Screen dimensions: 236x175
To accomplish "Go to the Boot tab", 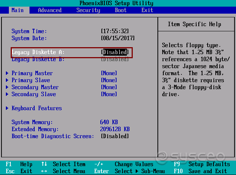I will coord(121,10).
